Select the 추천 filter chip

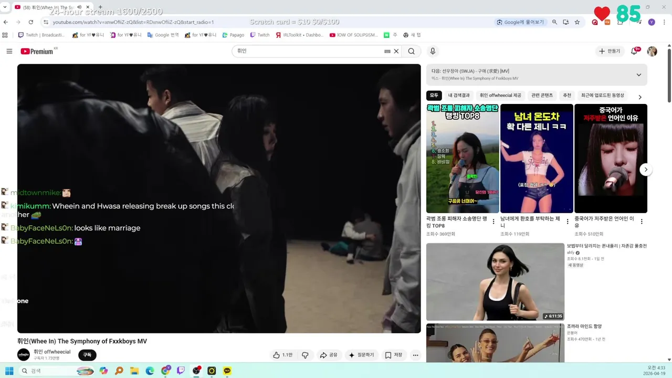567,96
